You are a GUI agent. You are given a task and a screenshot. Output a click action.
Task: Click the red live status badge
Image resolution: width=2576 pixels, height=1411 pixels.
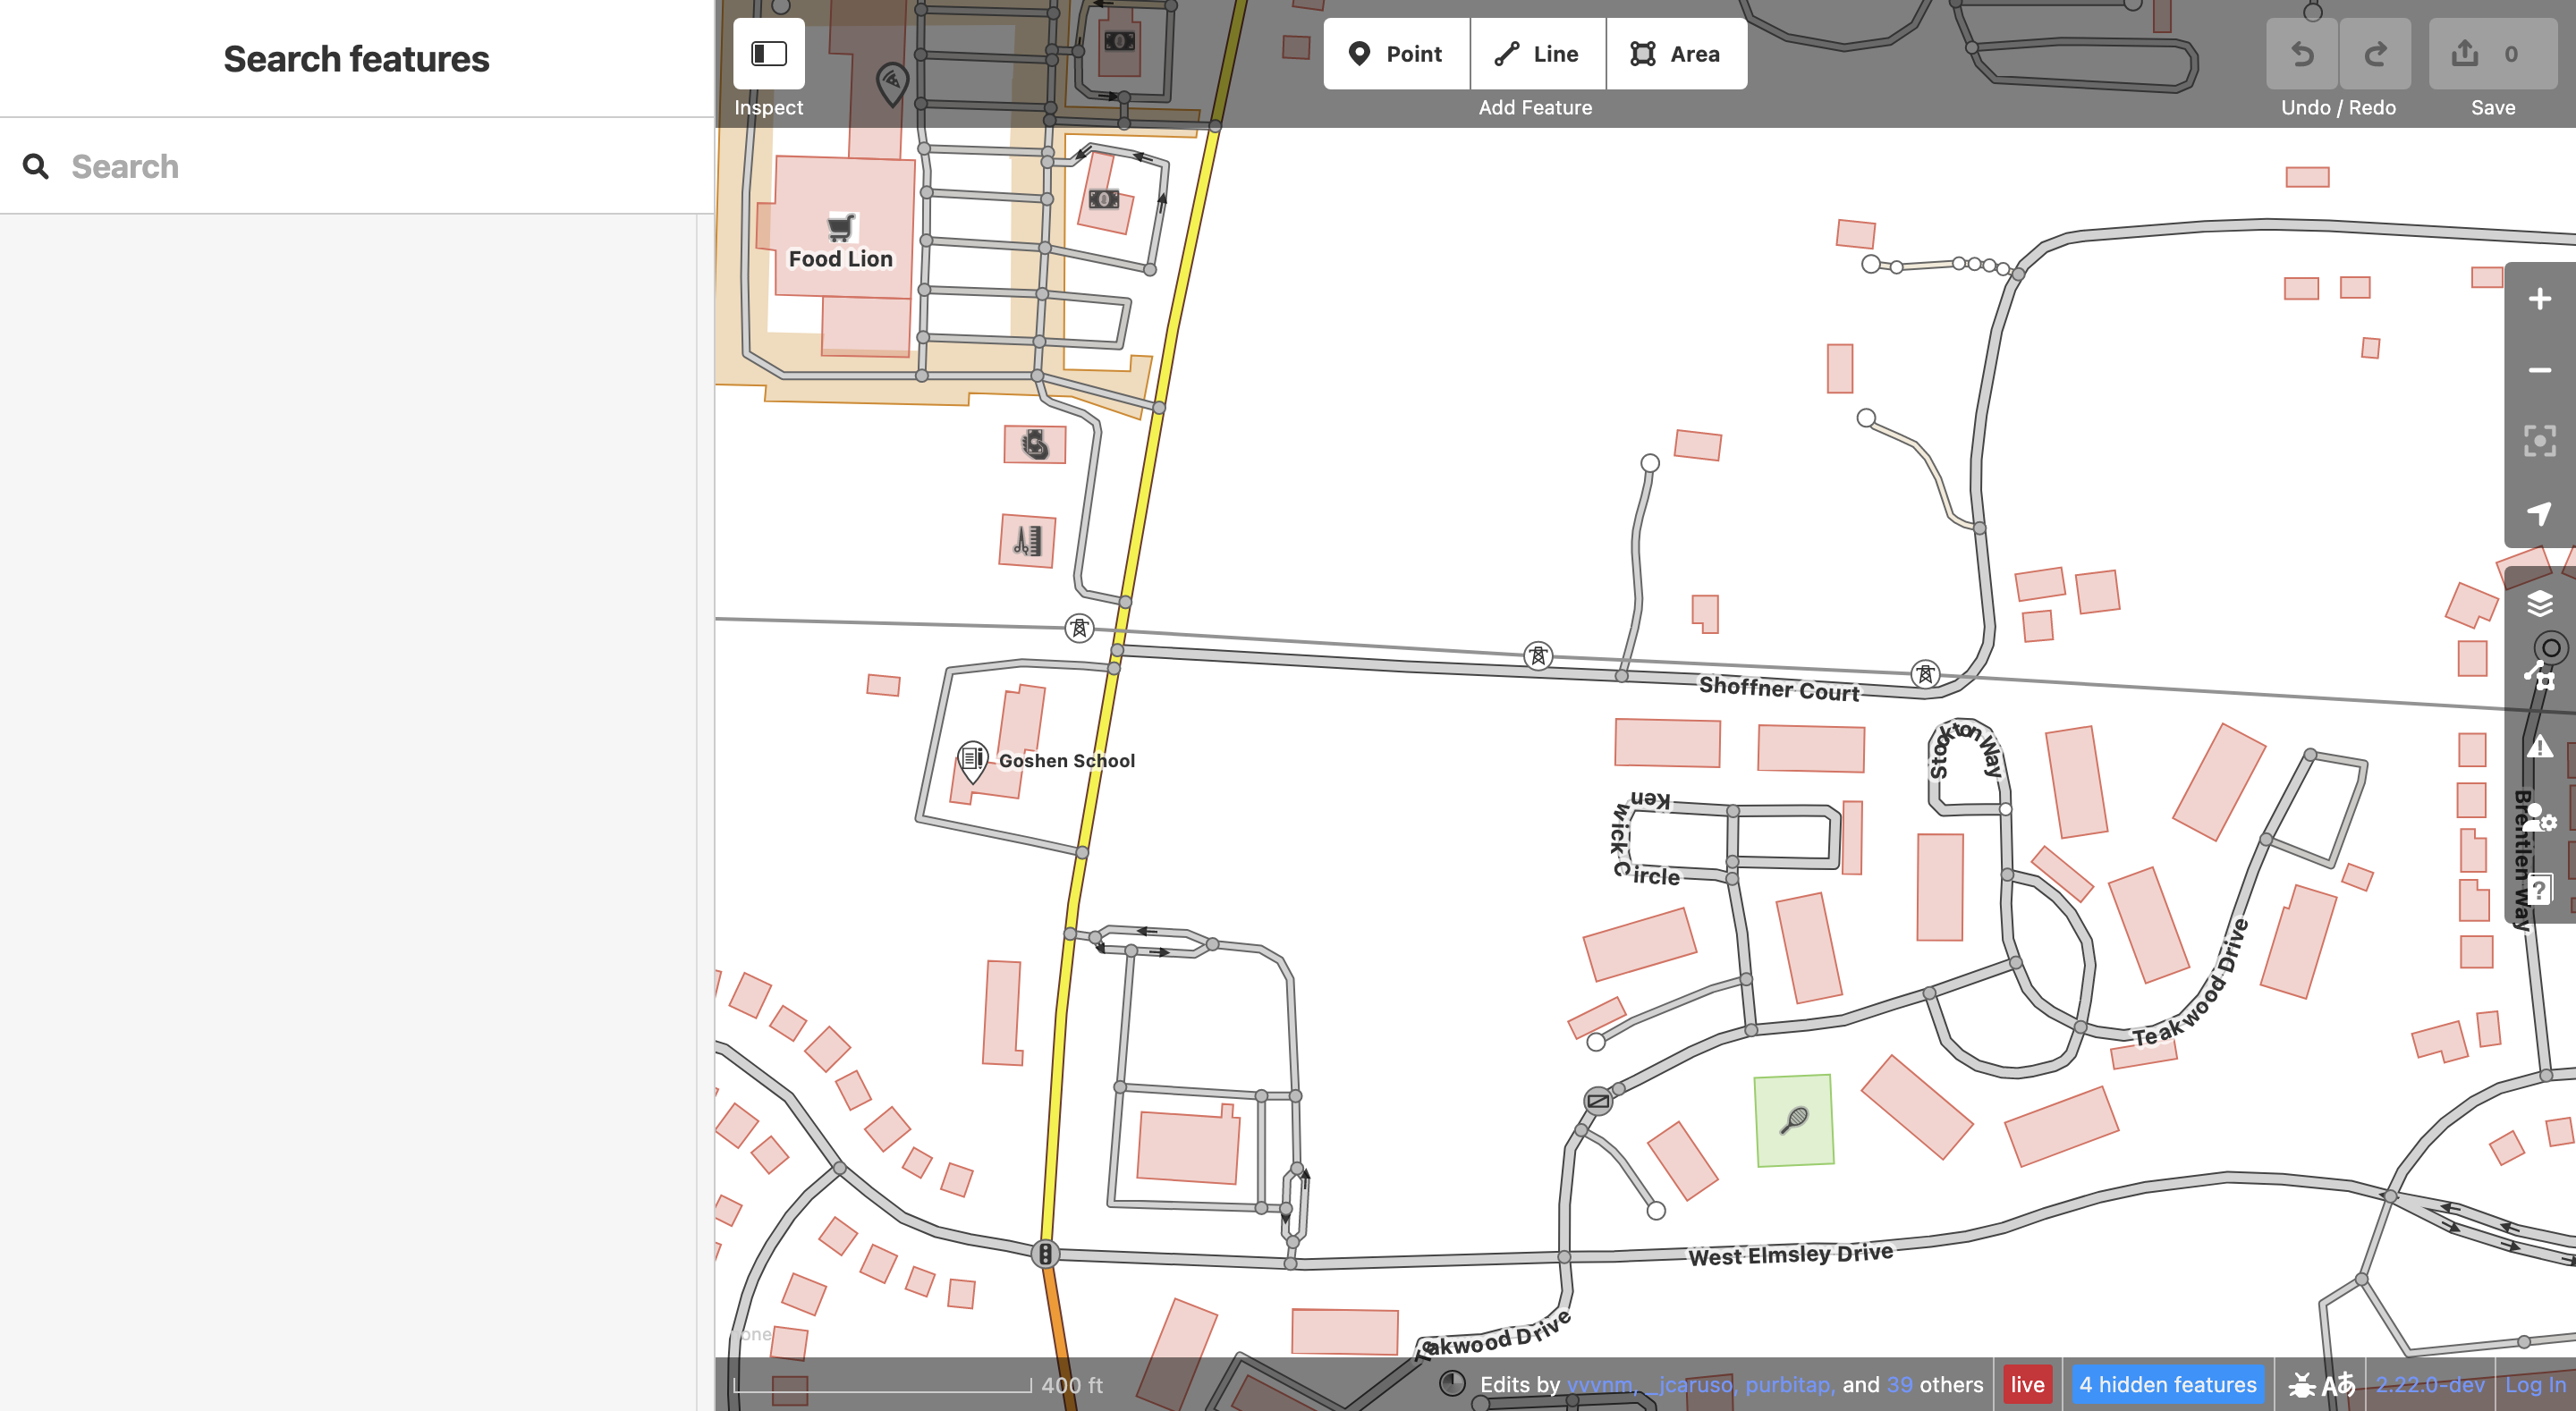(x=2027, y=1384)
